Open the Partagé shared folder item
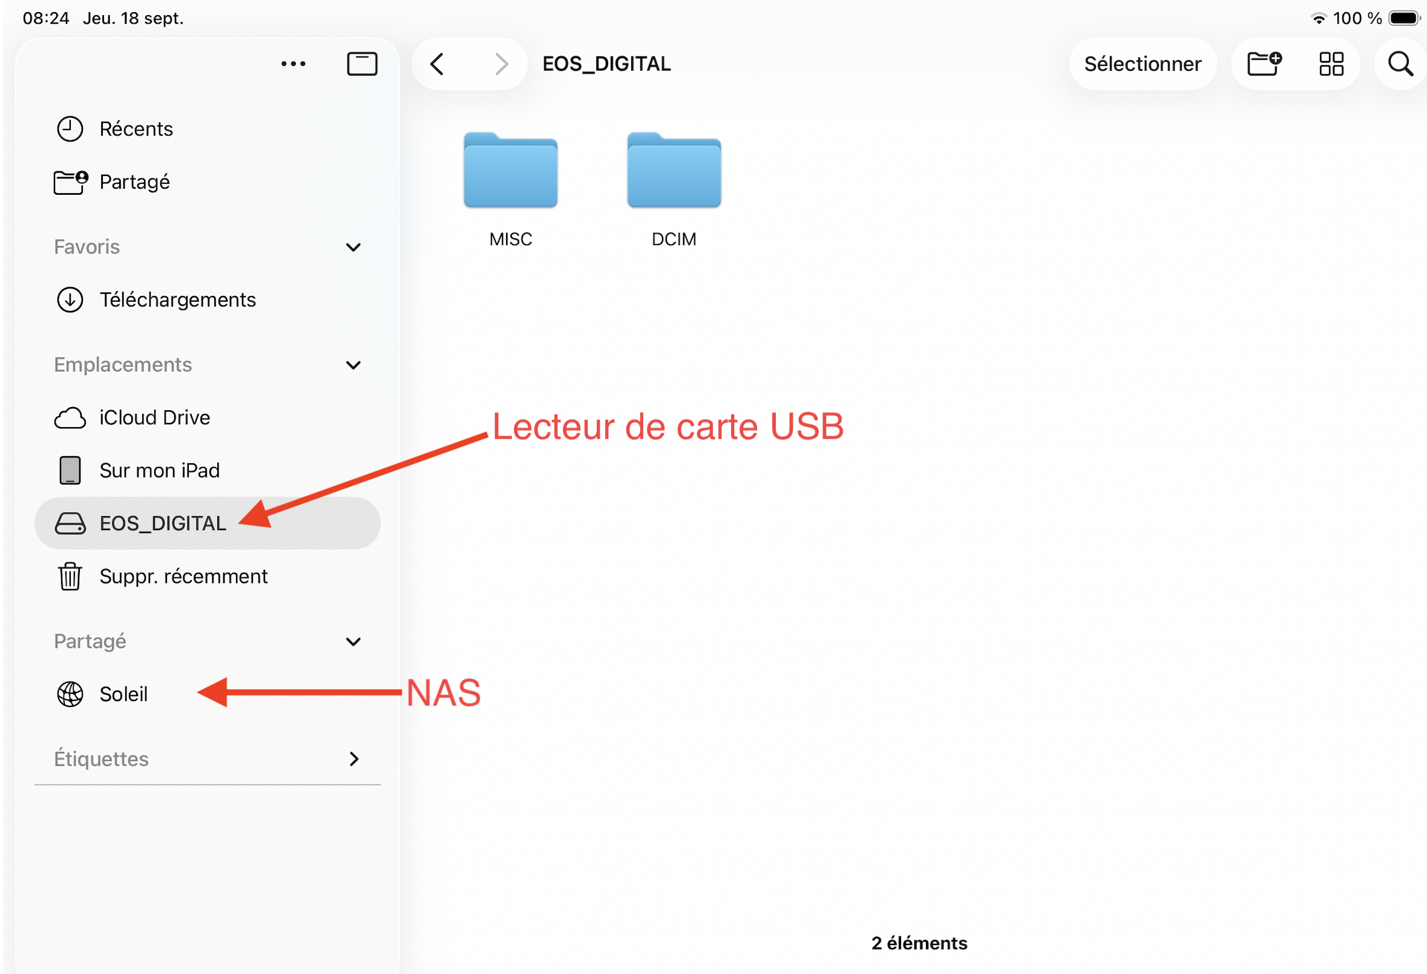Screen dimensions: 1427x974 pos(134,181)
